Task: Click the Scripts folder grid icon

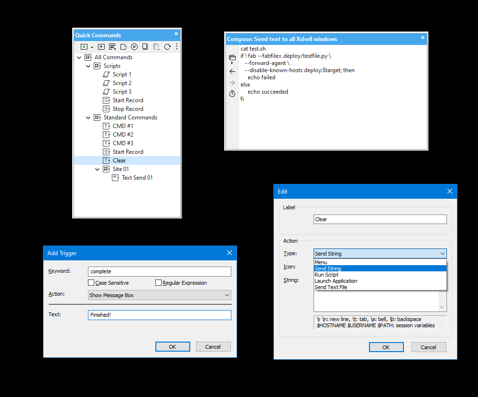Action: 97,66
